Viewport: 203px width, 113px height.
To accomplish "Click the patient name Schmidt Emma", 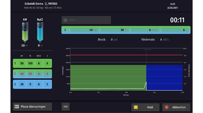I will (34, 4).
